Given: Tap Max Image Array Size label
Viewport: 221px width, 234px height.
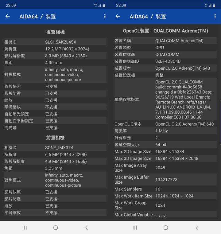Looking at the screenshot, I should 131,168.
